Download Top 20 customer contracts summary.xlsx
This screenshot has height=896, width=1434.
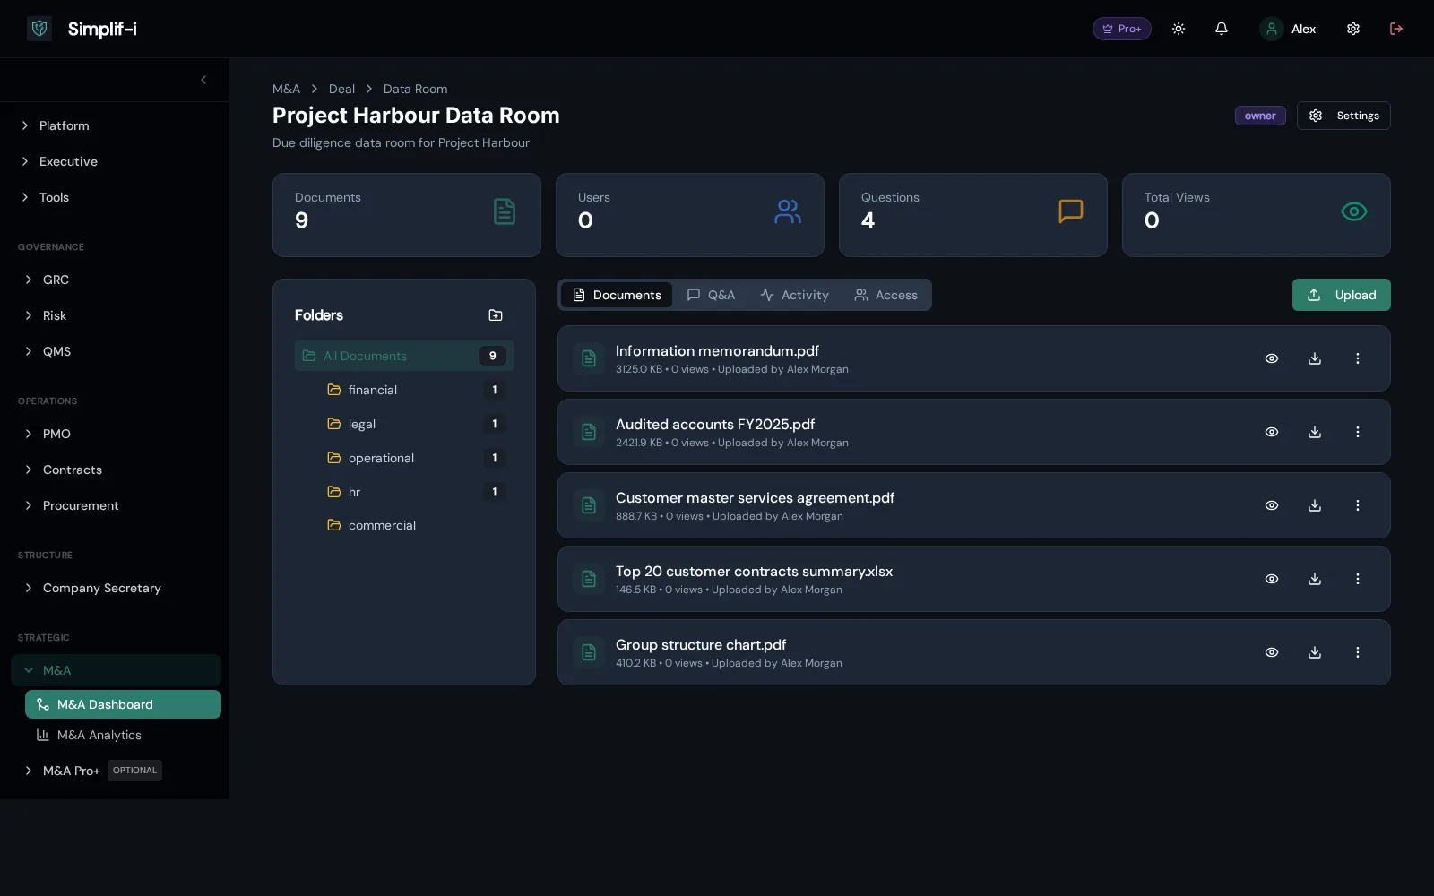[x=1315, y=579]
